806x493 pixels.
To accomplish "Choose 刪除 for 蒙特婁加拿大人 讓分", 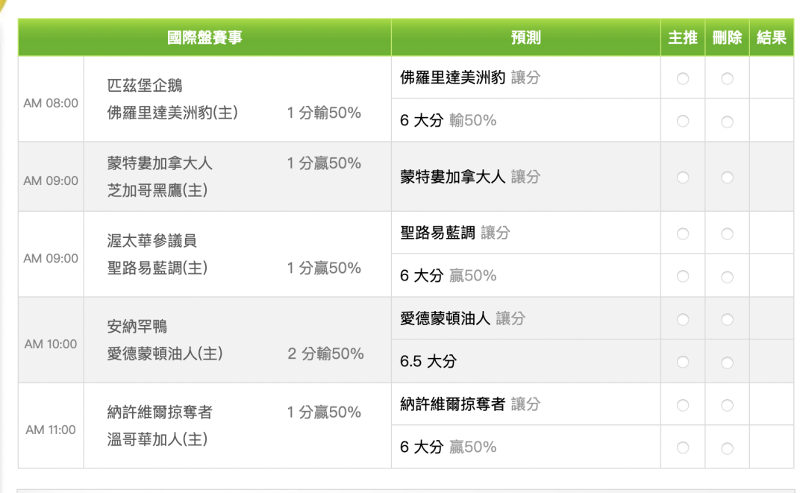I will (727, 178).
